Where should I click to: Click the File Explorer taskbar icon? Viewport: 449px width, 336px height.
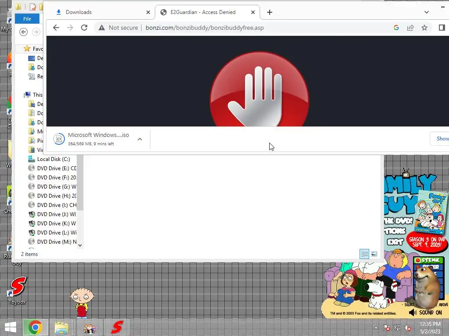61,328
